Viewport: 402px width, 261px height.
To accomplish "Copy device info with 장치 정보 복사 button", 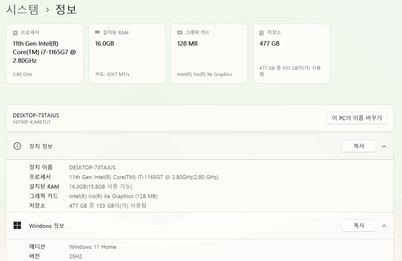I will click(x=359, y=146).
